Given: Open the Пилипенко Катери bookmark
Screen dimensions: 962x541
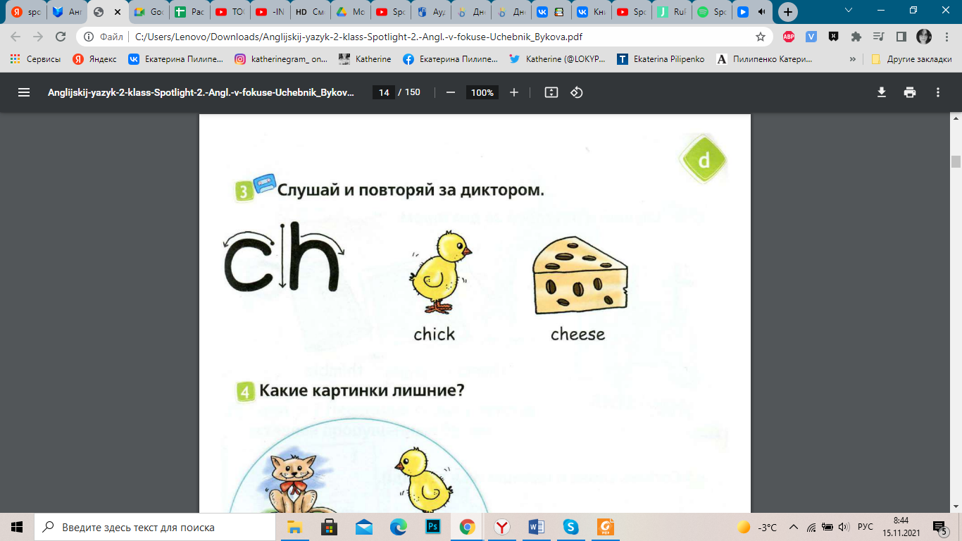Looking at the screenshot, I should (x=764, y=59).
